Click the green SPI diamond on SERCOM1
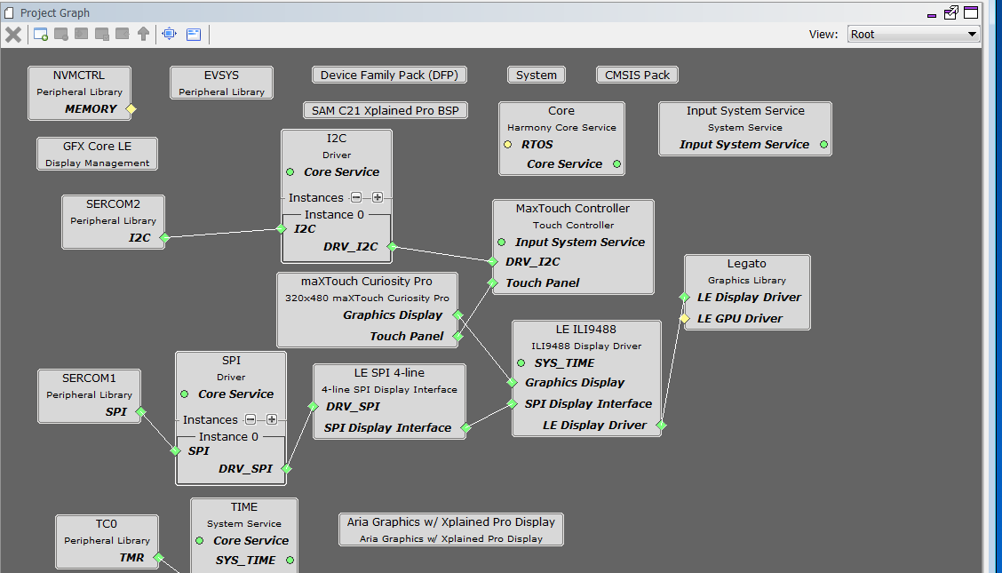The width and height of the screenshot is (1002, 573). click(x=140, y=412)
